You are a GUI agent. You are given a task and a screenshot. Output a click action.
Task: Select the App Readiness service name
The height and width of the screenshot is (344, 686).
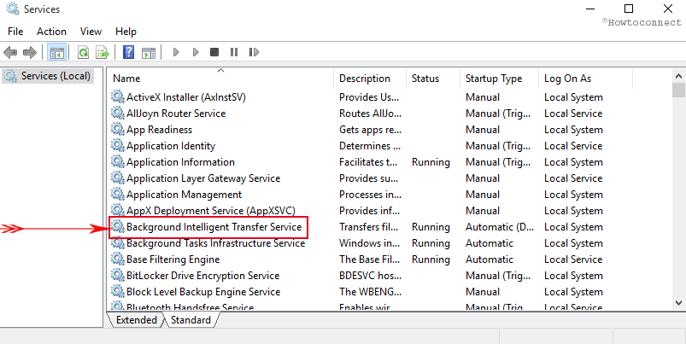159,130
